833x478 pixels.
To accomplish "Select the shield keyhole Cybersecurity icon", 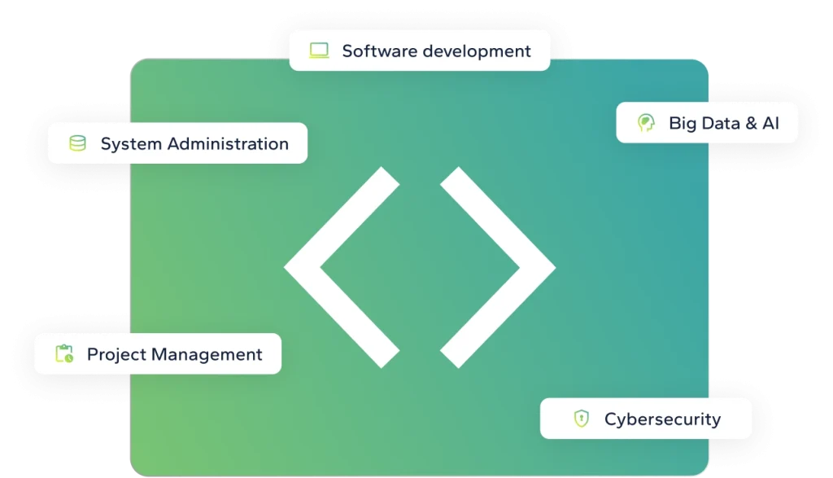I will pos(581,419).
